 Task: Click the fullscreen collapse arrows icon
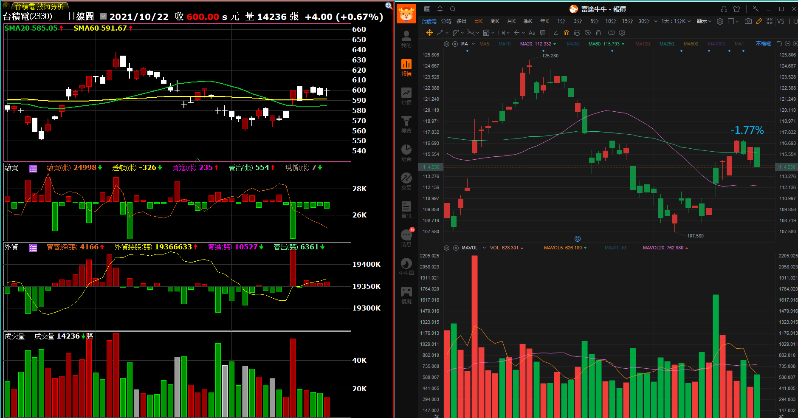point(770,21)
